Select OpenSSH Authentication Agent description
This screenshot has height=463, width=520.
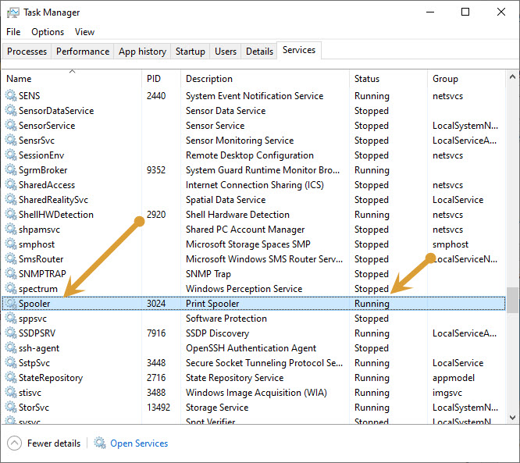point(251,348)
